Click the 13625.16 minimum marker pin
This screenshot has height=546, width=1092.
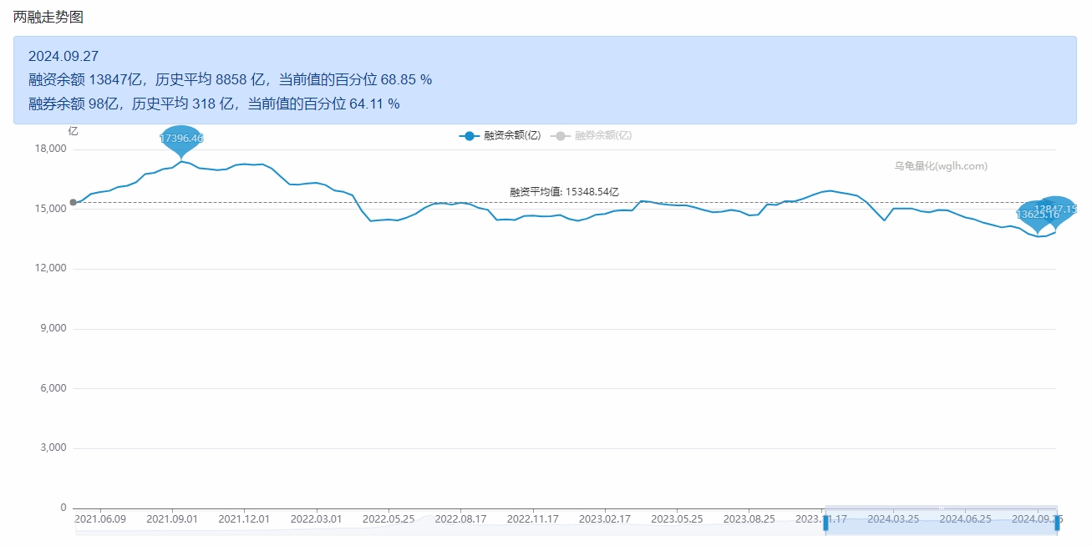tap(1037, 215)
